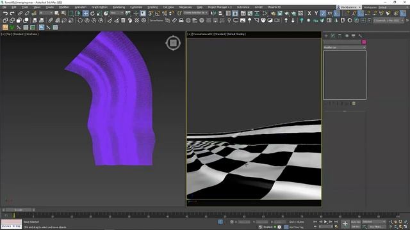Toggle the 3D Snaps button
Screen dimensions: 410x230
coord(151,13)
